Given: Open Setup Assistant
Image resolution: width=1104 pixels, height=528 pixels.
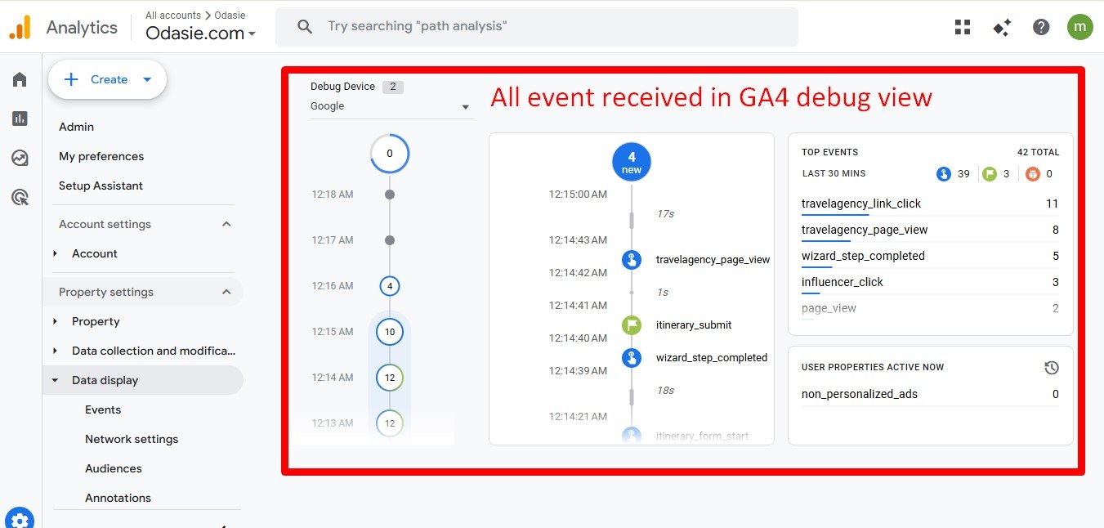Looking at the screenshot, I should [101, 186].
